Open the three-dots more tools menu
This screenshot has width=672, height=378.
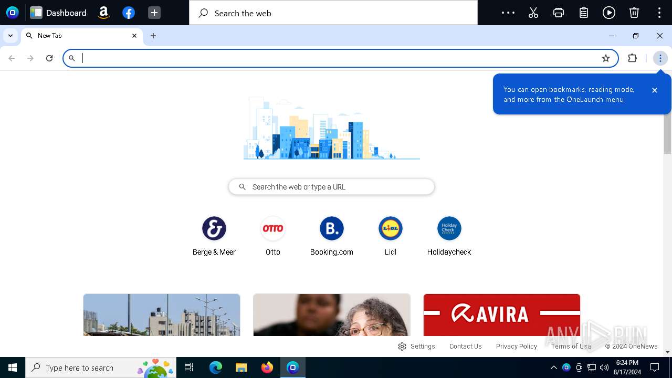pos(508,13)
